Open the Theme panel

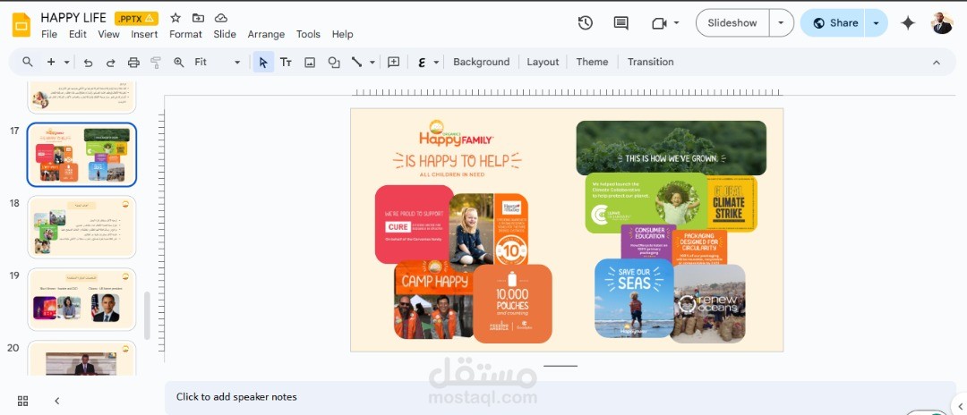click(592, 63)
